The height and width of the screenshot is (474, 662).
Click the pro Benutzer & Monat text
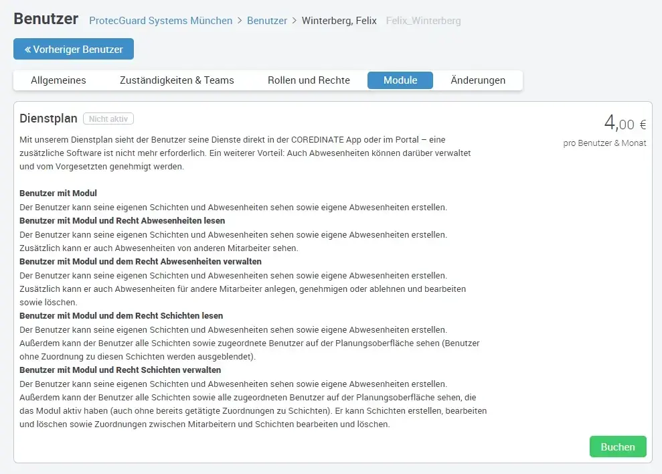click(x=605, y=143)
